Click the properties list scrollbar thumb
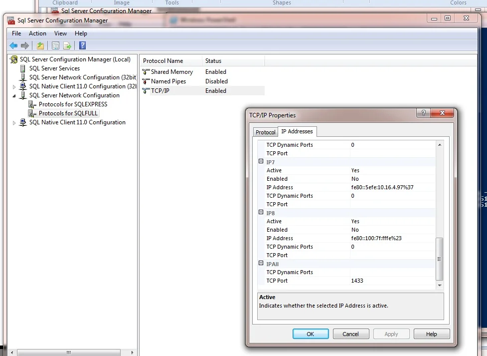Image resolution: width=487 pixels, height=356 pixels. pos(440,259)
